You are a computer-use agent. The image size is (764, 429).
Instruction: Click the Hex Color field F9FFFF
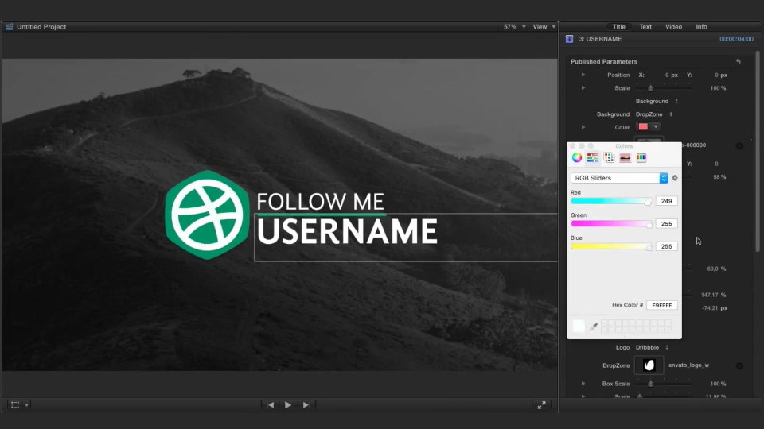point(661,305)
